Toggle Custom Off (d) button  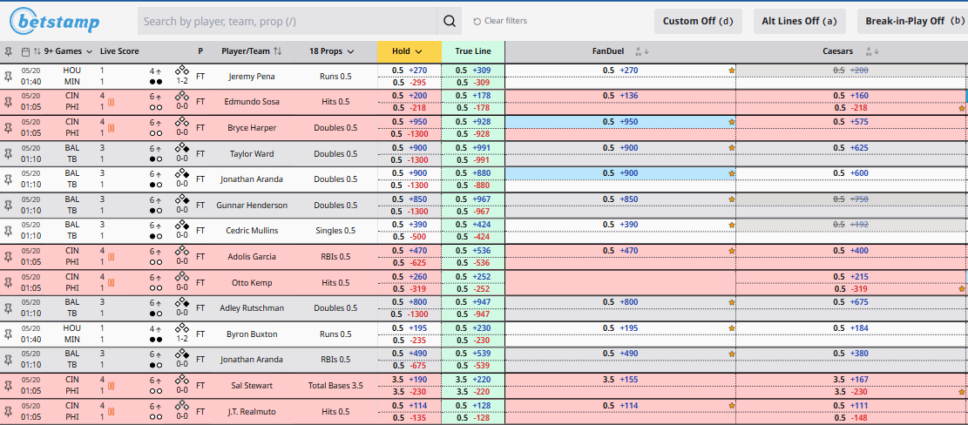[698, 21]
